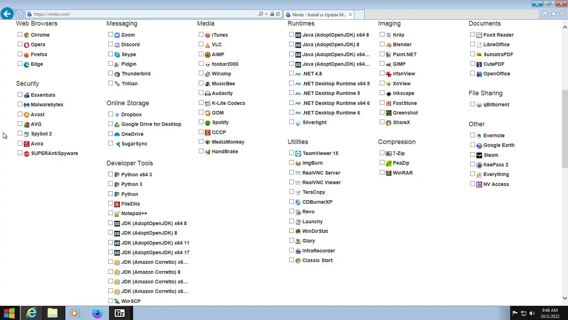Refresh the ninite.com page
Viewport: 568px width, 320px height.
[x=278, y=14]
